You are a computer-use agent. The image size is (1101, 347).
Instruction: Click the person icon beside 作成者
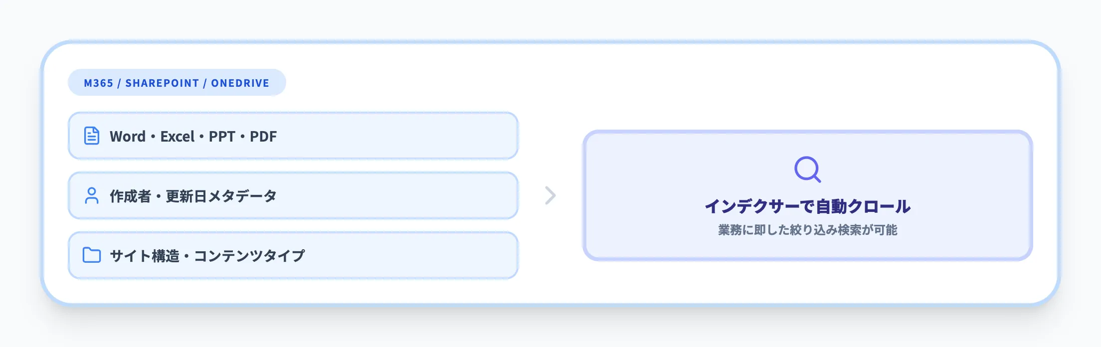[x=92, y=195]
